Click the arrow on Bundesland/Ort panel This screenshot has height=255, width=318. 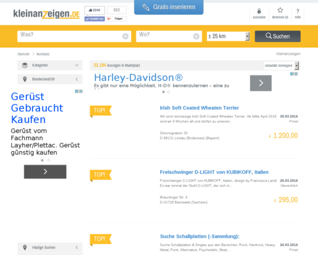(77, 79)
